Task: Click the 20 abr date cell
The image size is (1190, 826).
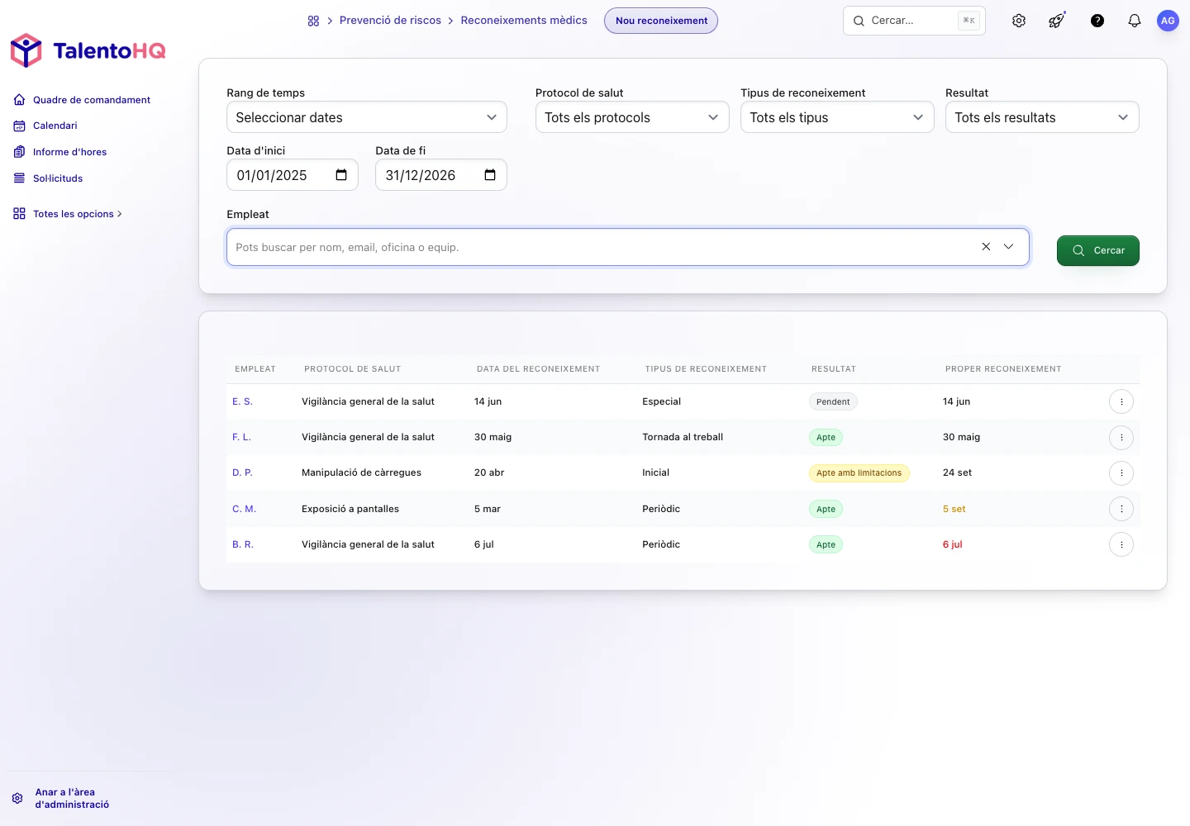Action: 489,472
